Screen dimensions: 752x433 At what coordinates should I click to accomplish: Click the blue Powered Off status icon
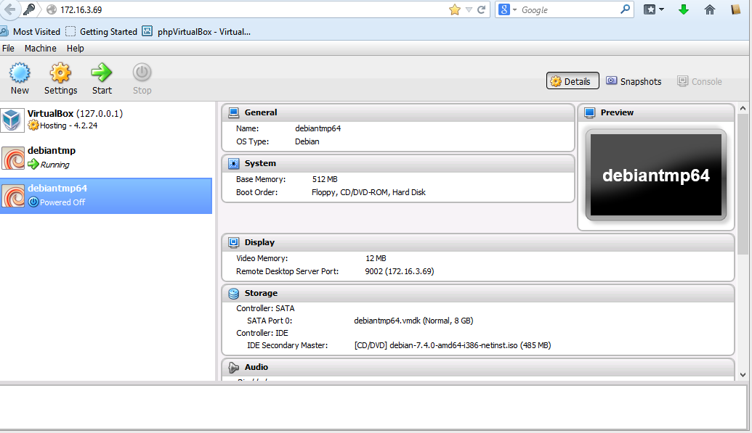pos(33,202)
